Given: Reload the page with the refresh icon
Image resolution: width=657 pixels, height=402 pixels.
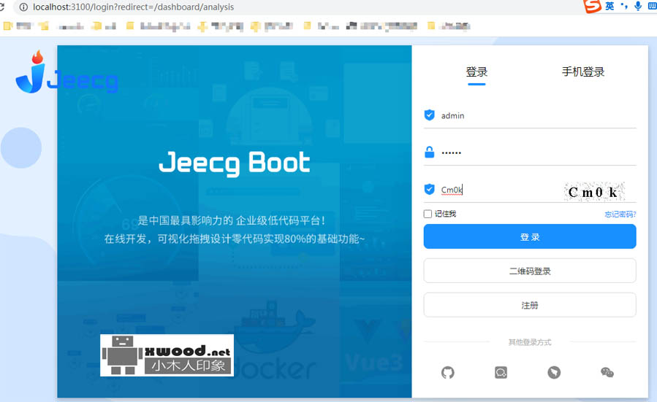Looking at the screenshot, I should pos(1,7).
